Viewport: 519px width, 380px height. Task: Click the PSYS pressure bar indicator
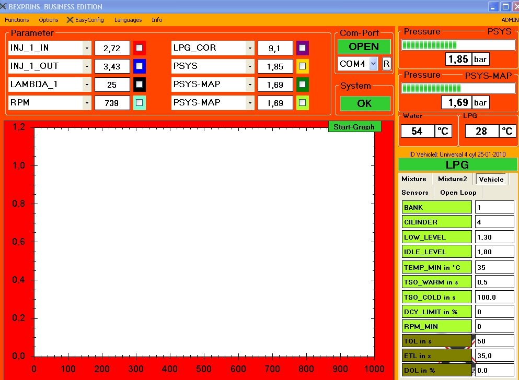(458, 45)
